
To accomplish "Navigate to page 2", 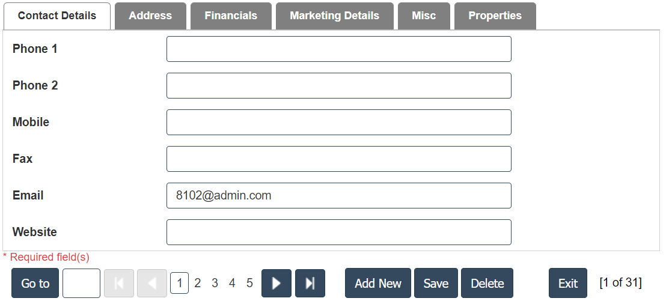I will [x=197, y=284].
